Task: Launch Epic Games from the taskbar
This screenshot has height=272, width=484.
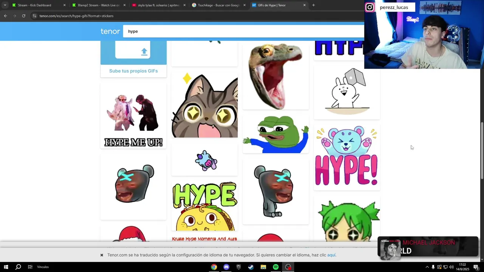Action: 239,267
